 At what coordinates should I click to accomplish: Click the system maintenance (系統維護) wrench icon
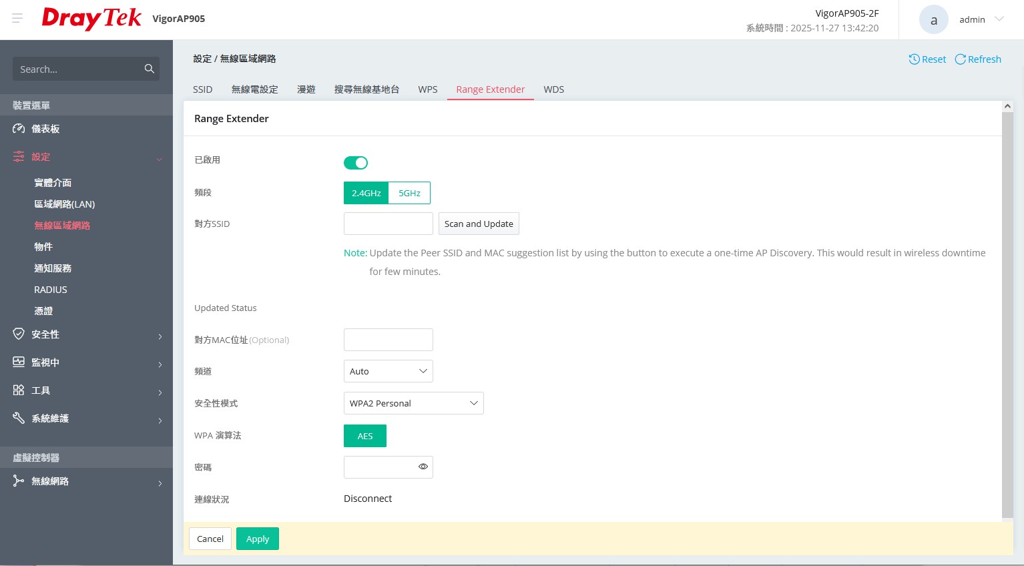[19, 418]
